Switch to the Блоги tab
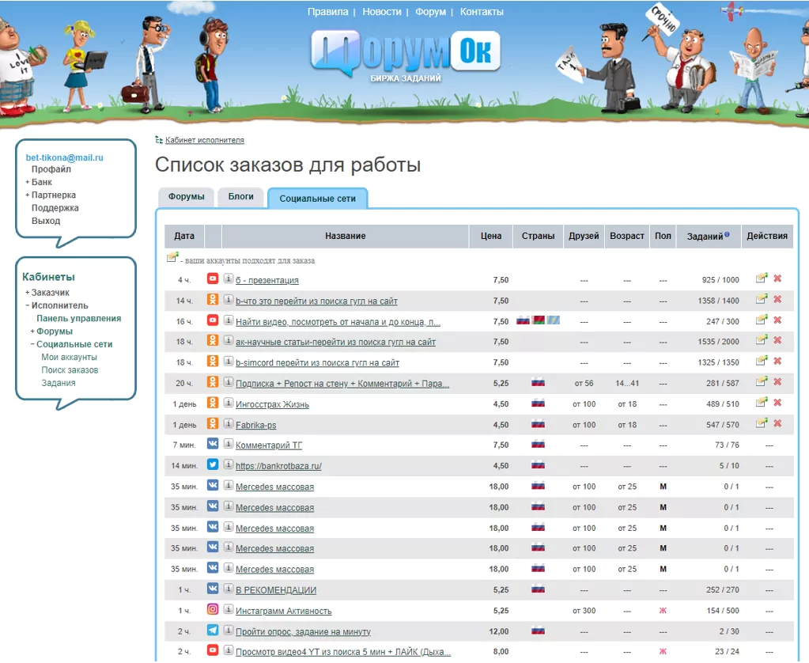 coord(241,197)
